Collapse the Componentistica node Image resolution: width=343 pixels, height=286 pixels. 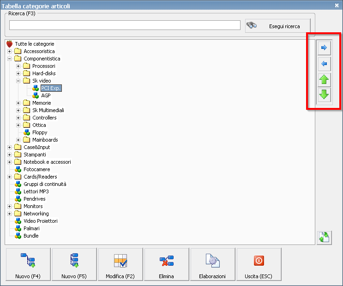coord(9,59)
